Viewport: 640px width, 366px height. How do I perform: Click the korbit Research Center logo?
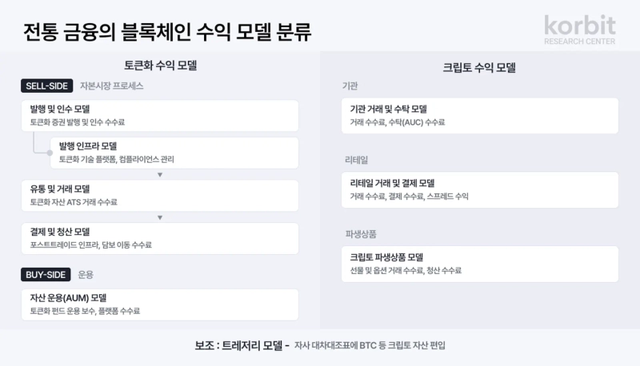click(x=579, y=30)
